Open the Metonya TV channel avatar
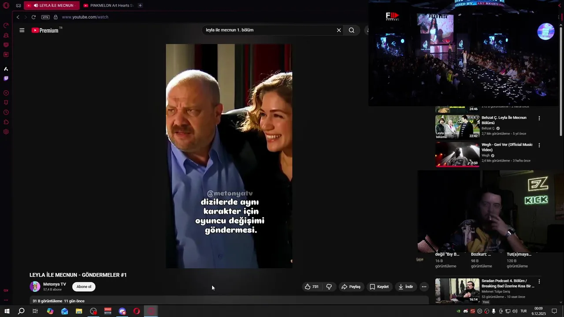The width and height of the screenshot is (564, 317). pyautogui.click(x=35, y=287)
